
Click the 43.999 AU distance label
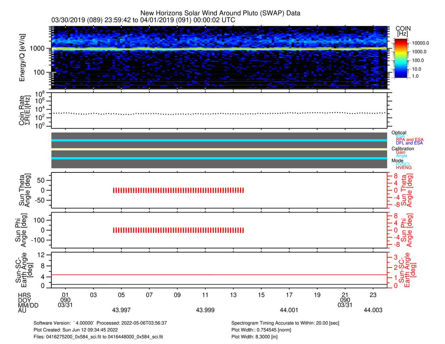coord(205,310)
